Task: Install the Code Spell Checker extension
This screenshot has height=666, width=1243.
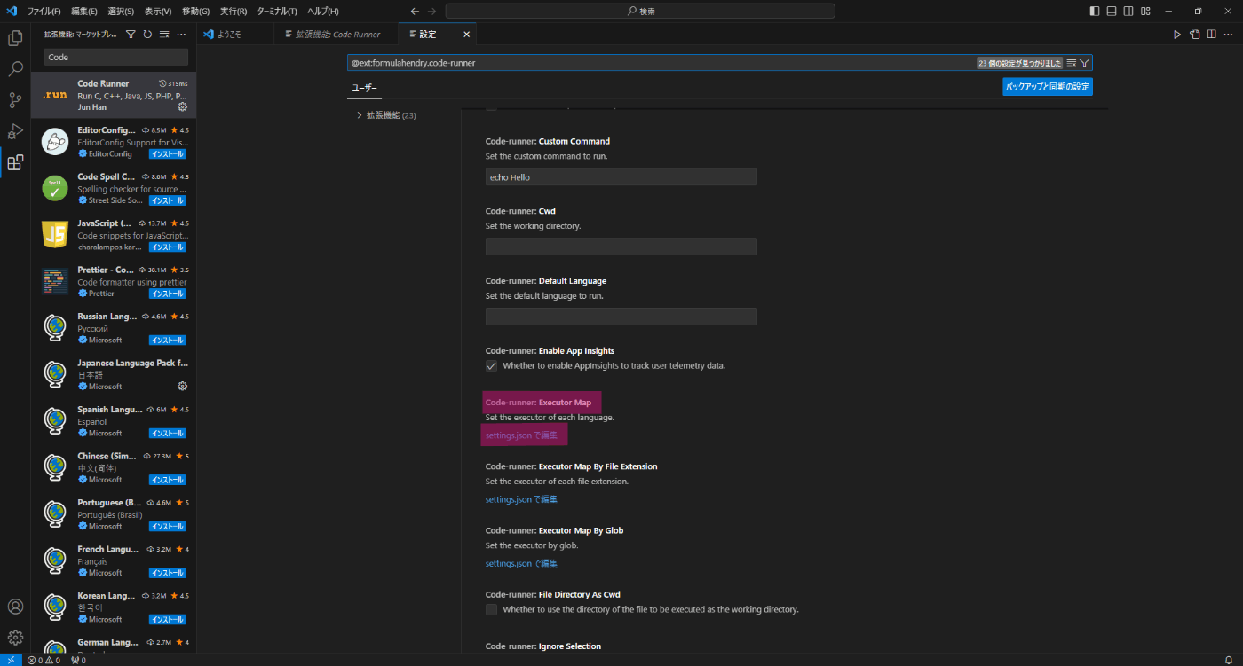Action: (167, 200)
